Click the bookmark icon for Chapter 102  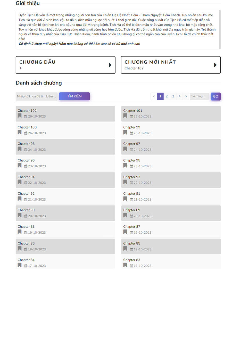click(x=20, y=116)
